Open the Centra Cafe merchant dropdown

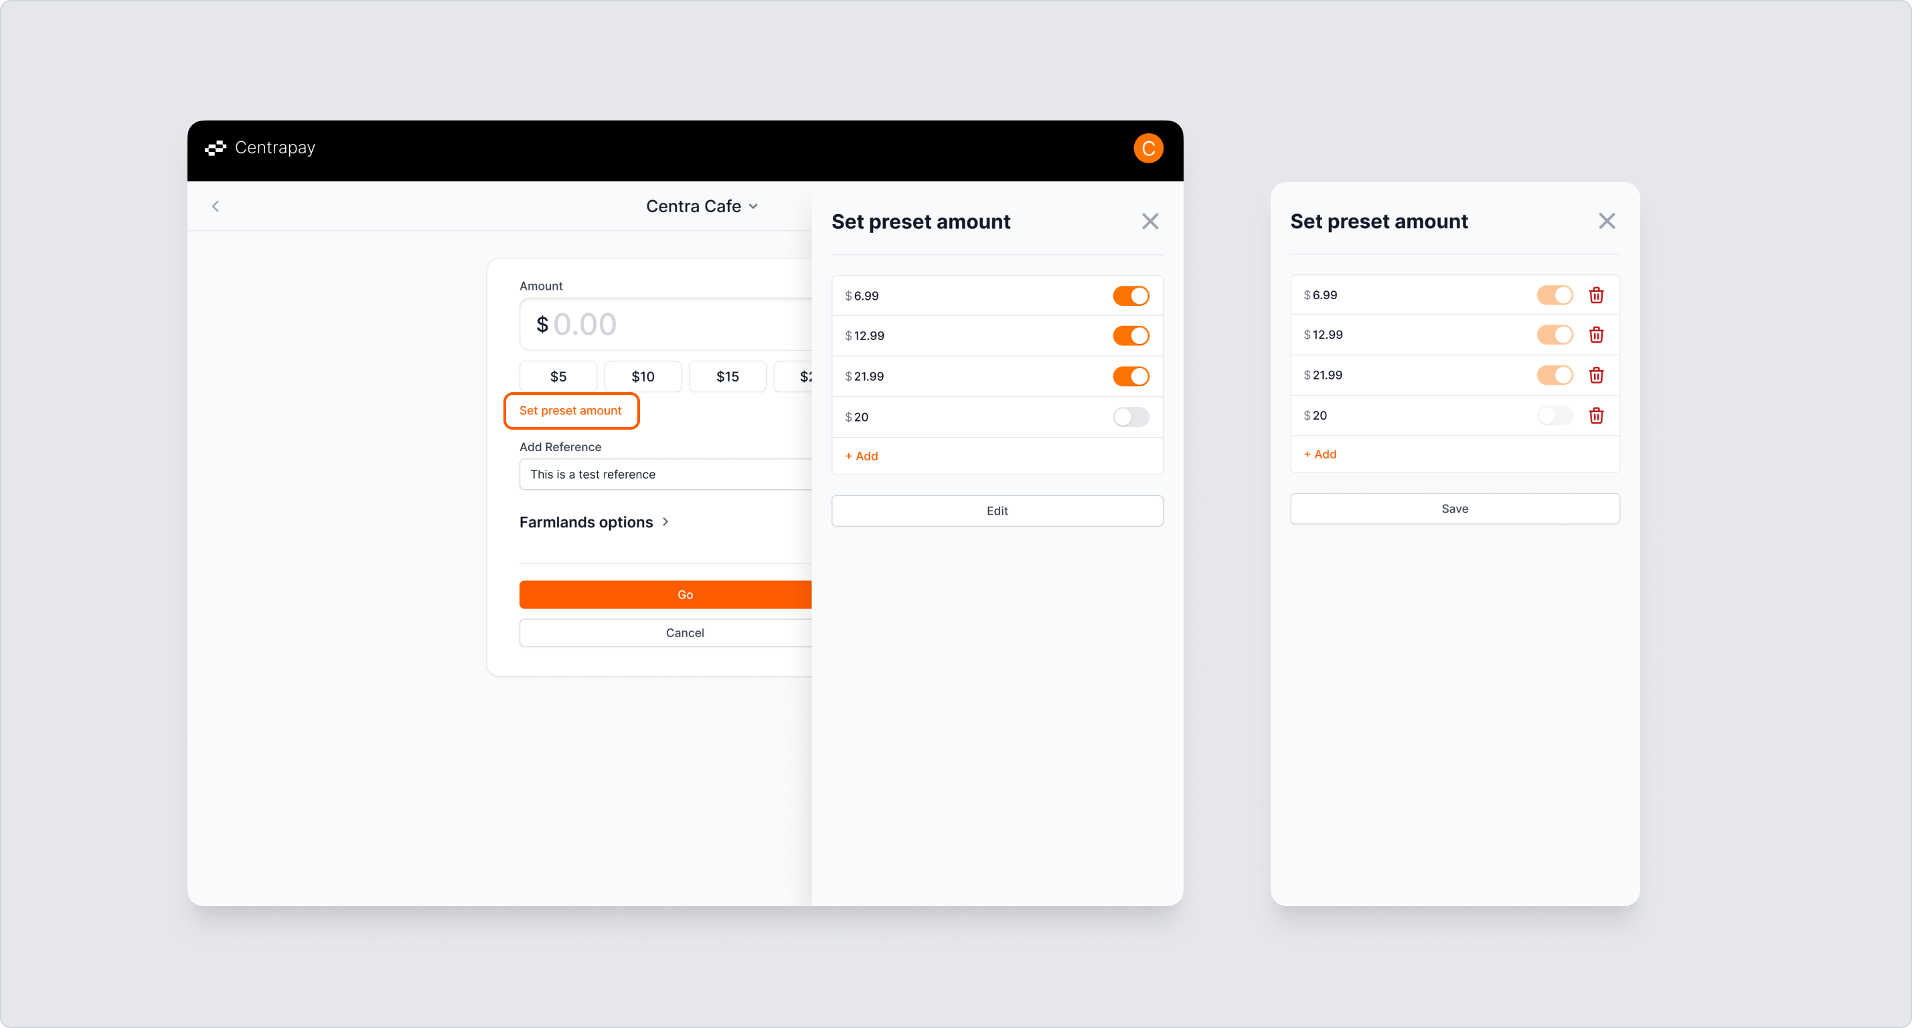702,206
